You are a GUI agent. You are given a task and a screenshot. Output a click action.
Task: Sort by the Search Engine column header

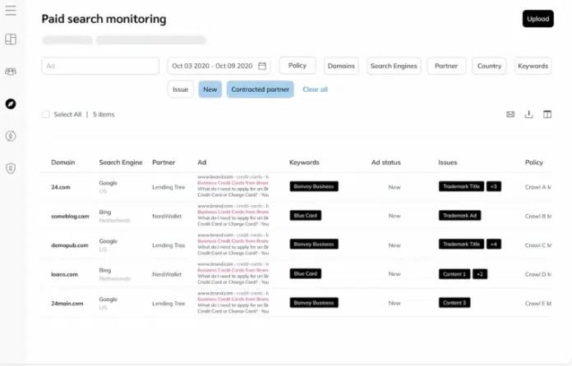[121, 162]
